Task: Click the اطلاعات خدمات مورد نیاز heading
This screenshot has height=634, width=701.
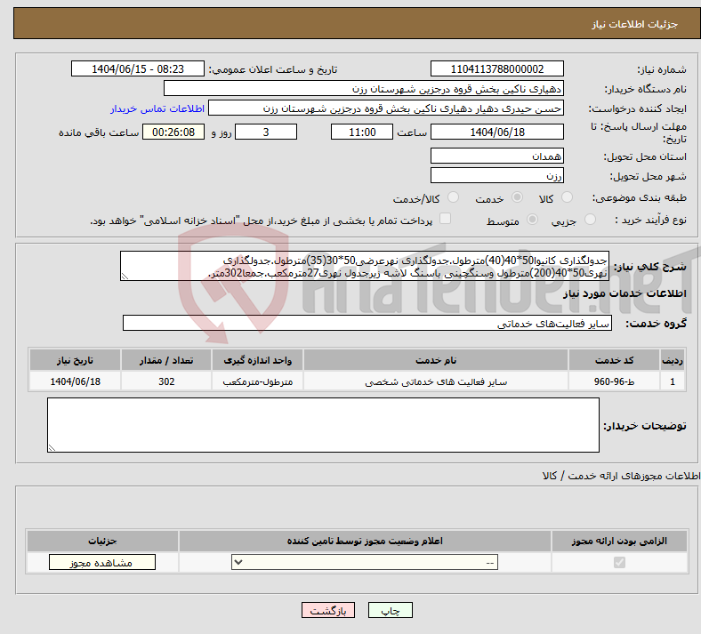Action: (624, 293)
